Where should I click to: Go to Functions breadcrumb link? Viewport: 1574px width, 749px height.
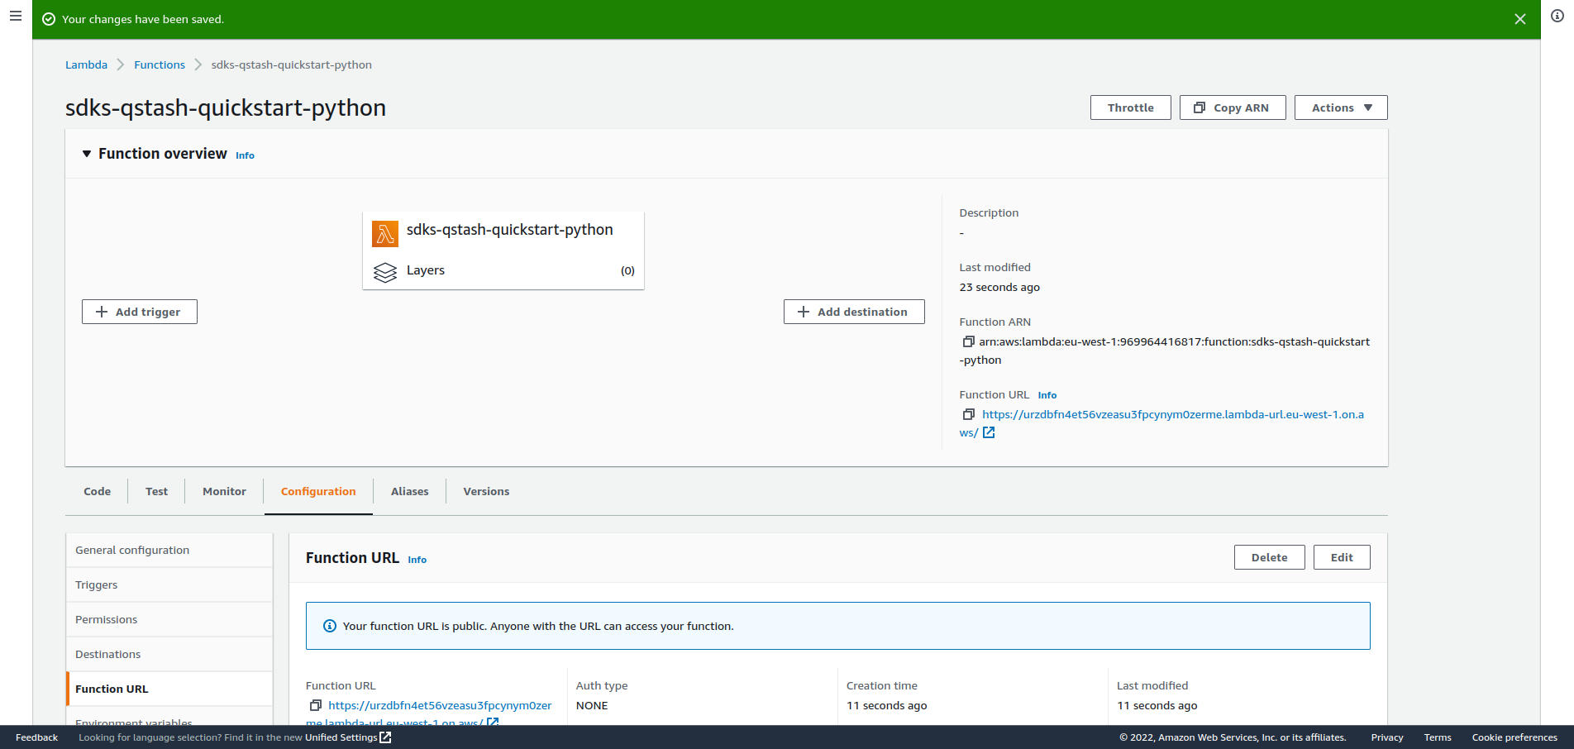160,64
